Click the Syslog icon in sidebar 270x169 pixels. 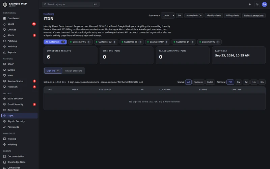pyautogui.click(x=4, y=70)
